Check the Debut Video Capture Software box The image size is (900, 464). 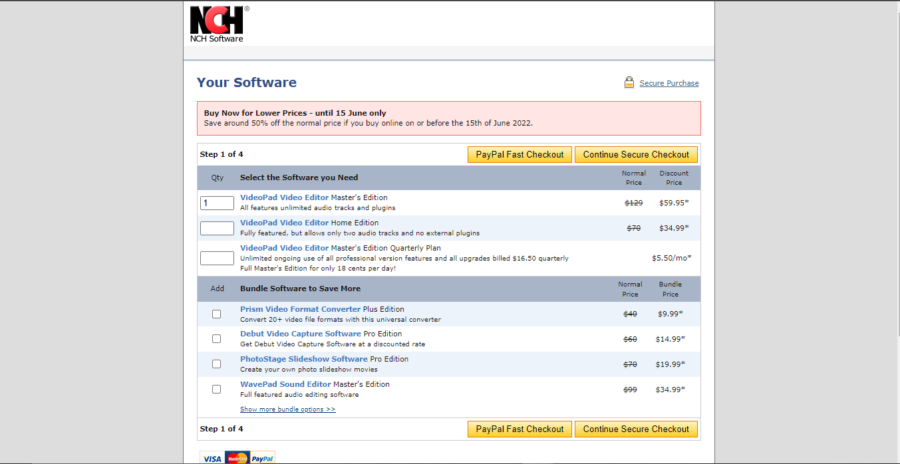[216, 338]
